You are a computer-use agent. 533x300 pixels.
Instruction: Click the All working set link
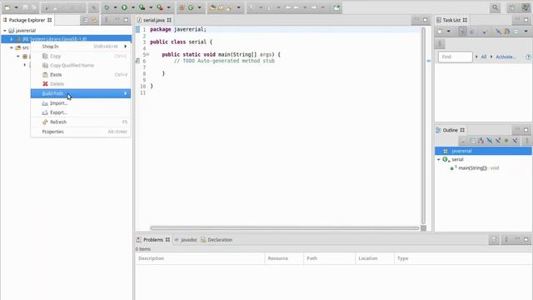pyautogui.click(x=484, y=57)
